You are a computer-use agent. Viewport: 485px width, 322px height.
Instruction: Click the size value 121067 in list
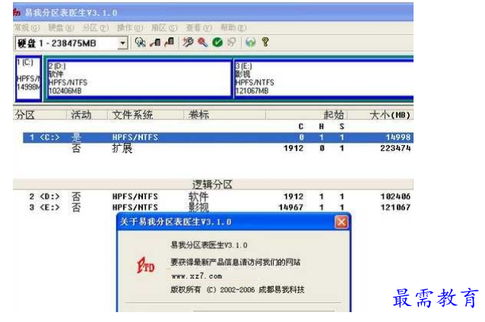pyautogui.click(x=395, y=207)
